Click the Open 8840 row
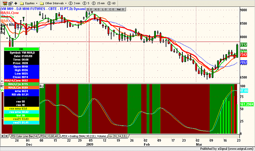The width and height of the screenshot is (255, 151). click(22, 67)
